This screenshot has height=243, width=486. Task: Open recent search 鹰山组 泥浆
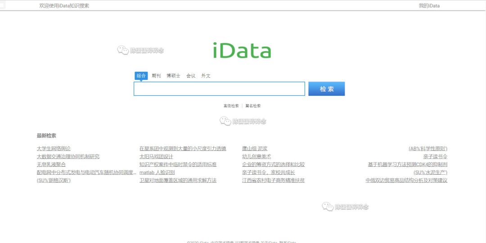255,149
